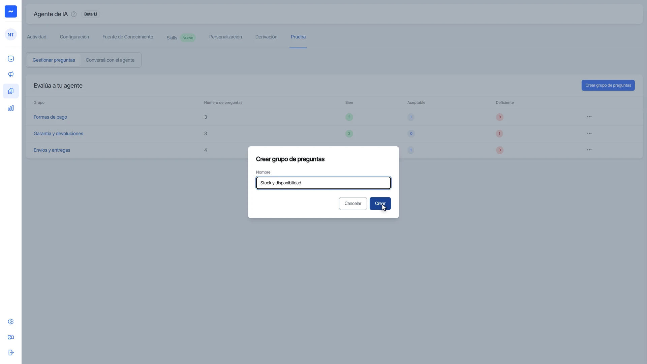Click the Deficiente badge for Garantía y devoluciones
Image resolution: width=647 pixels, height=364 pixels.
(x=499, y=134)
